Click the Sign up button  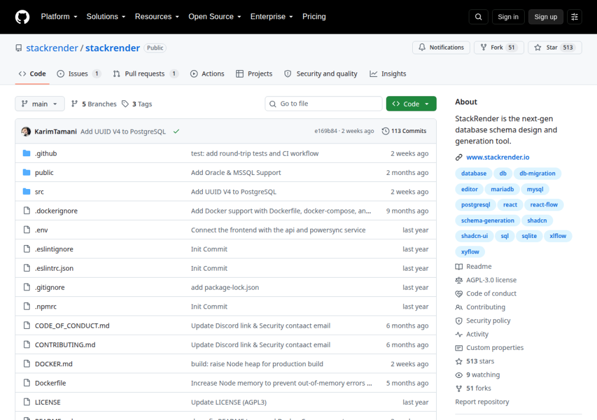pyautogui.click(x=546, y=17)
